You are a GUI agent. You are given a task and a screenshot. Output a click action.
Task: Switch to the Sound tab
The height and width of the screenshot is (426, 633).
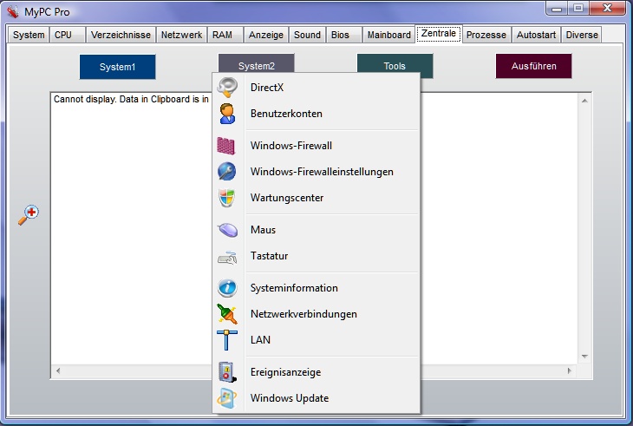[307, 35]
